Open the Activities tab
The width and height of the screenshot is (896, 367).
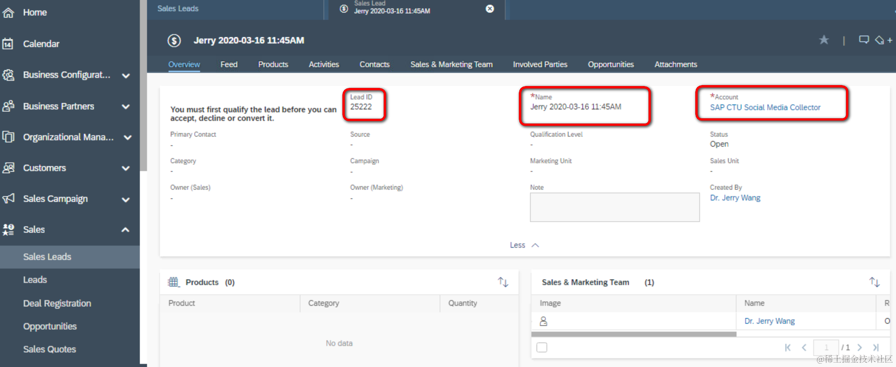324,65
